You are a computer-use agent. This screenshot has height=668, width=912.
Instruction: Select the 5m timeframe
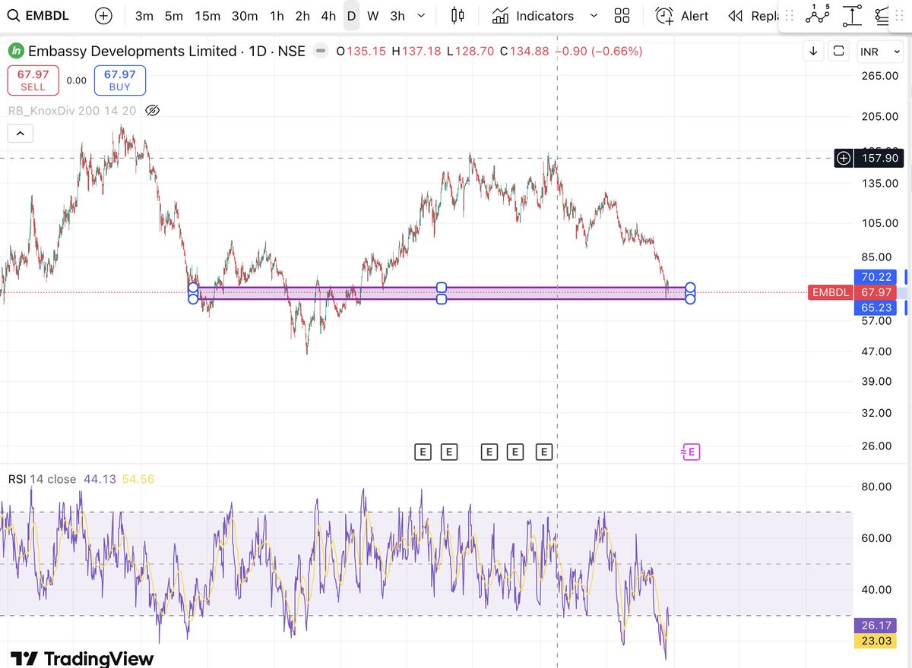click(174, 16)
